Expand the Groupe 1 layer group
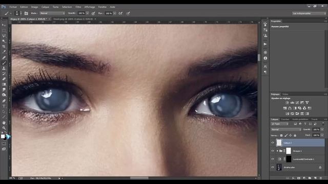 pyautogui.click(x=277, y=151)
